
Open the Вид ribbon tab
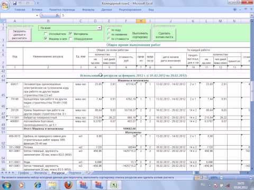point(151,9)
